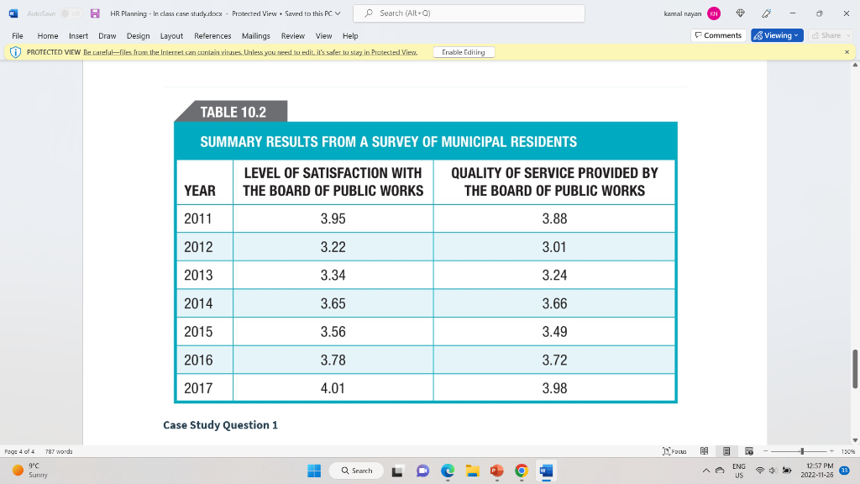
Task: Open the weather widget showing 9°C Sunny
Action: click(30, 471)
